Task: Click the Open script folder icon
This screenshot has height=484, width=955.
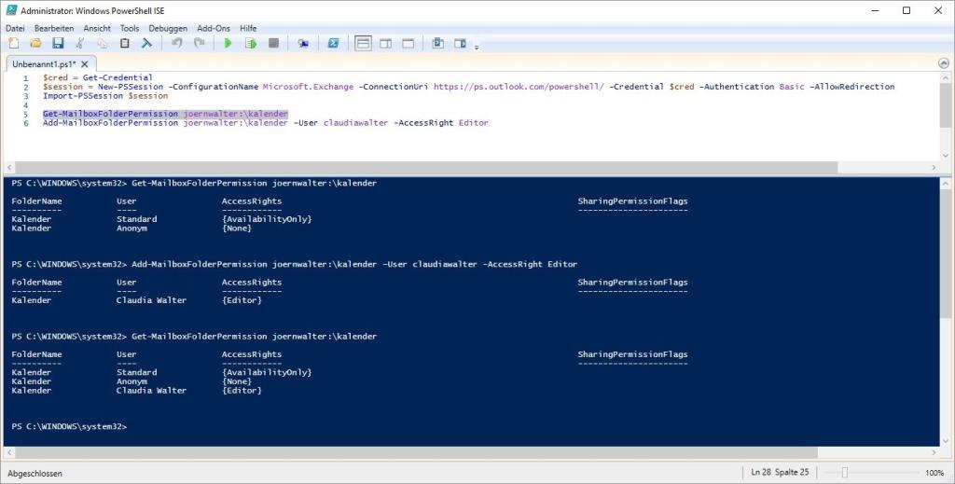Action: coord(35,43)
